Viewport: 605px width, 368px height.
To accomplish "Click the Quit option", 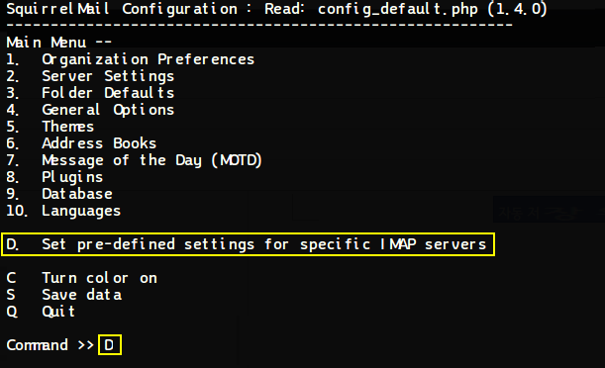I will (x=41, y=312).
